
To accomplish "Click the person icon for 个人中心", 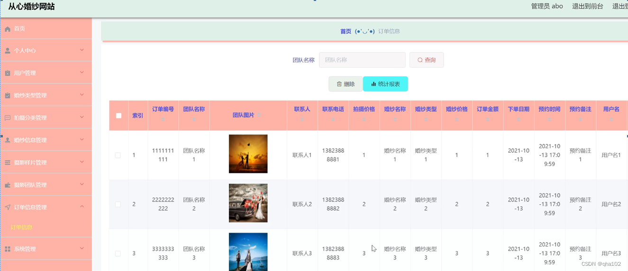I will (x=8, y=51).
